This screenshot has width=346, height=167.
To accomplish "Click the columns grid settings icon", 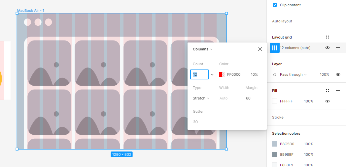I will pos(275,48).
